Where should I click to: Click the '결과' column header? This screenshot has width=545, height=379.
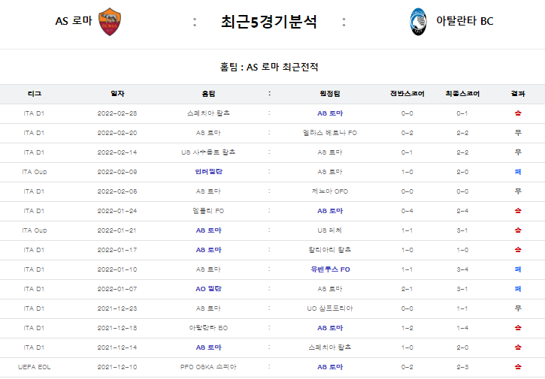(x=518, y=94)
